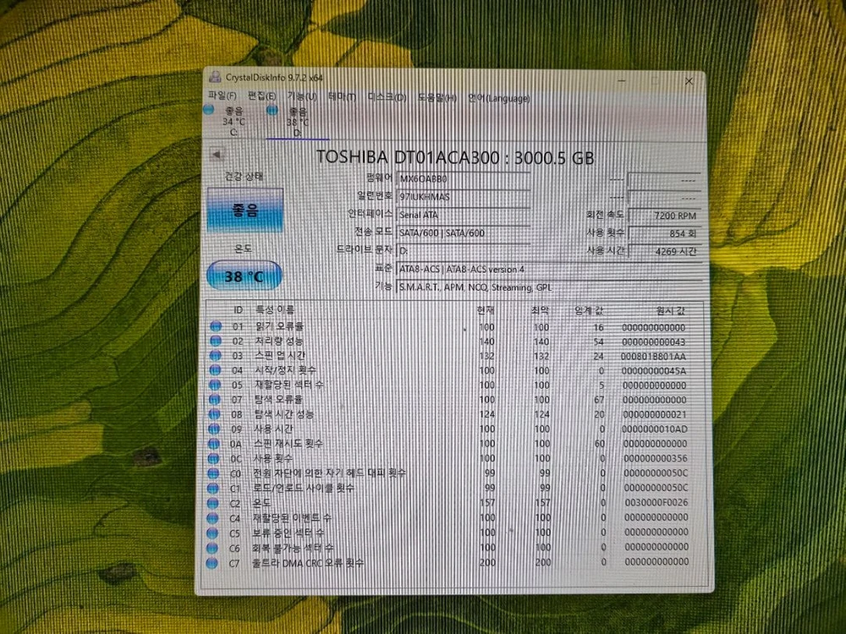Open the 도움말(H) menu

(x=437, y=98)
